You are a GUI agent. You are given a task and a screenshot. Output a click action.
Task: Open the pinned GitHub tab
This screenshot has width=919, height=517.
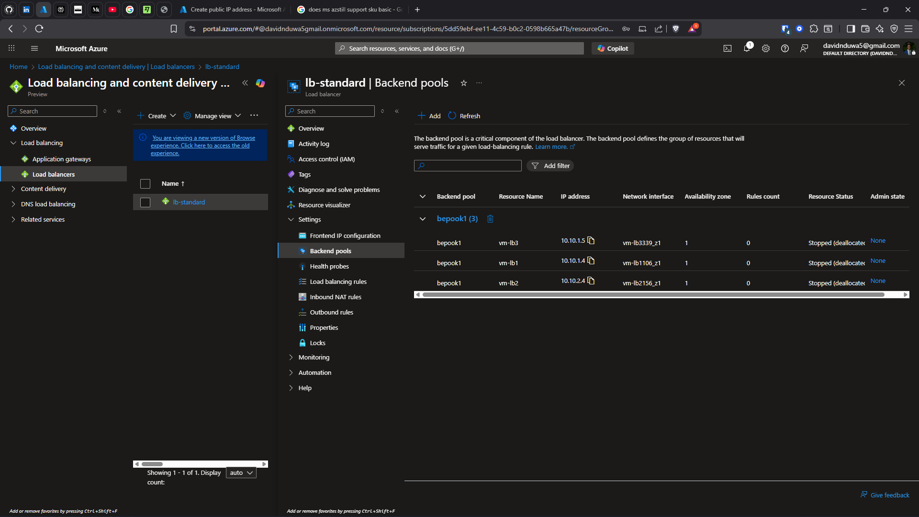[x=9, y=10]
